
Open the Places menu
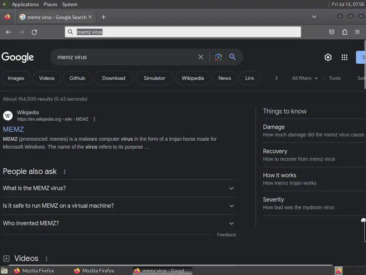point(50,4)
